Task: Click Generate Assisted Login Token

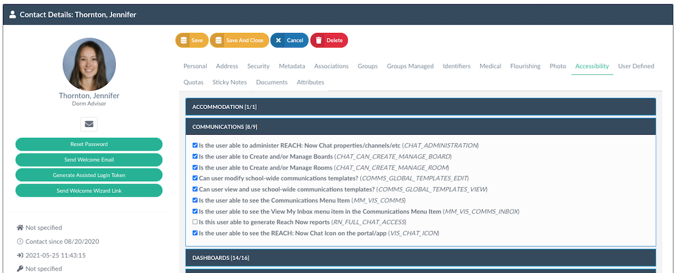Action: (x=89, y=175)
